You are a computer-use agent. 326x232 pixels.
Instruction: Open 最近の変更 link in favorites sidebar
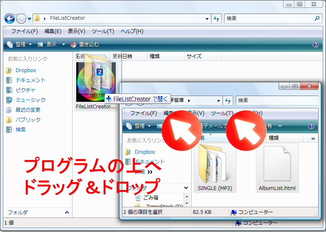28,110
